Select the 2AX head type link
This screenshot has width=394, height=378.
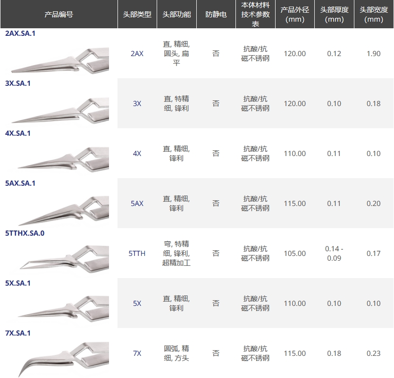coord(137,54)
